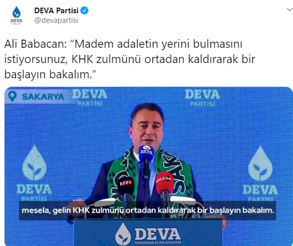Click the DEVA Partisi display name

point(57,11)
